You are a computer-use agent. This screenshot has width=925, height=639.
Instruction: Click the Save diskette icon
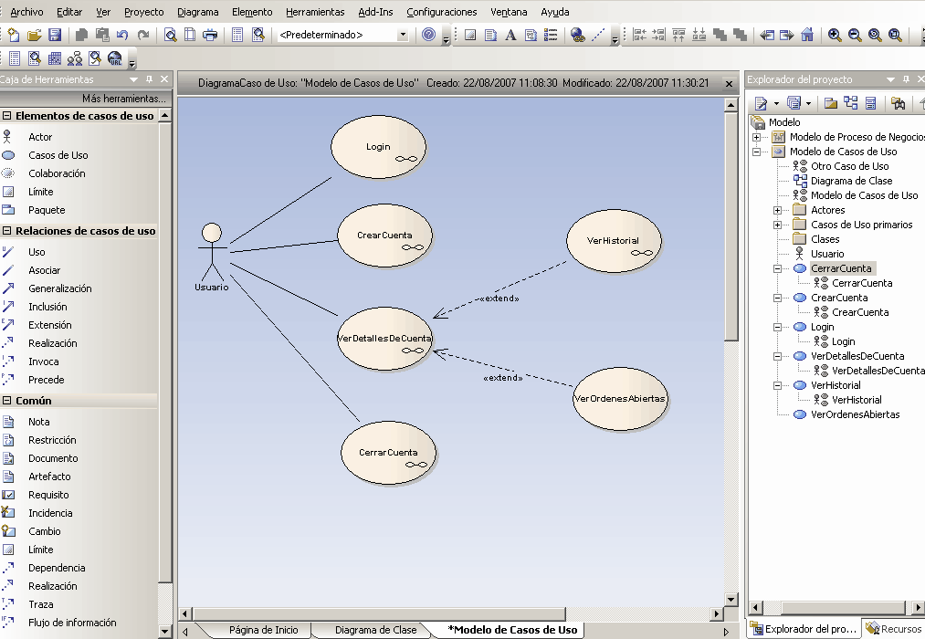[55, 36]
